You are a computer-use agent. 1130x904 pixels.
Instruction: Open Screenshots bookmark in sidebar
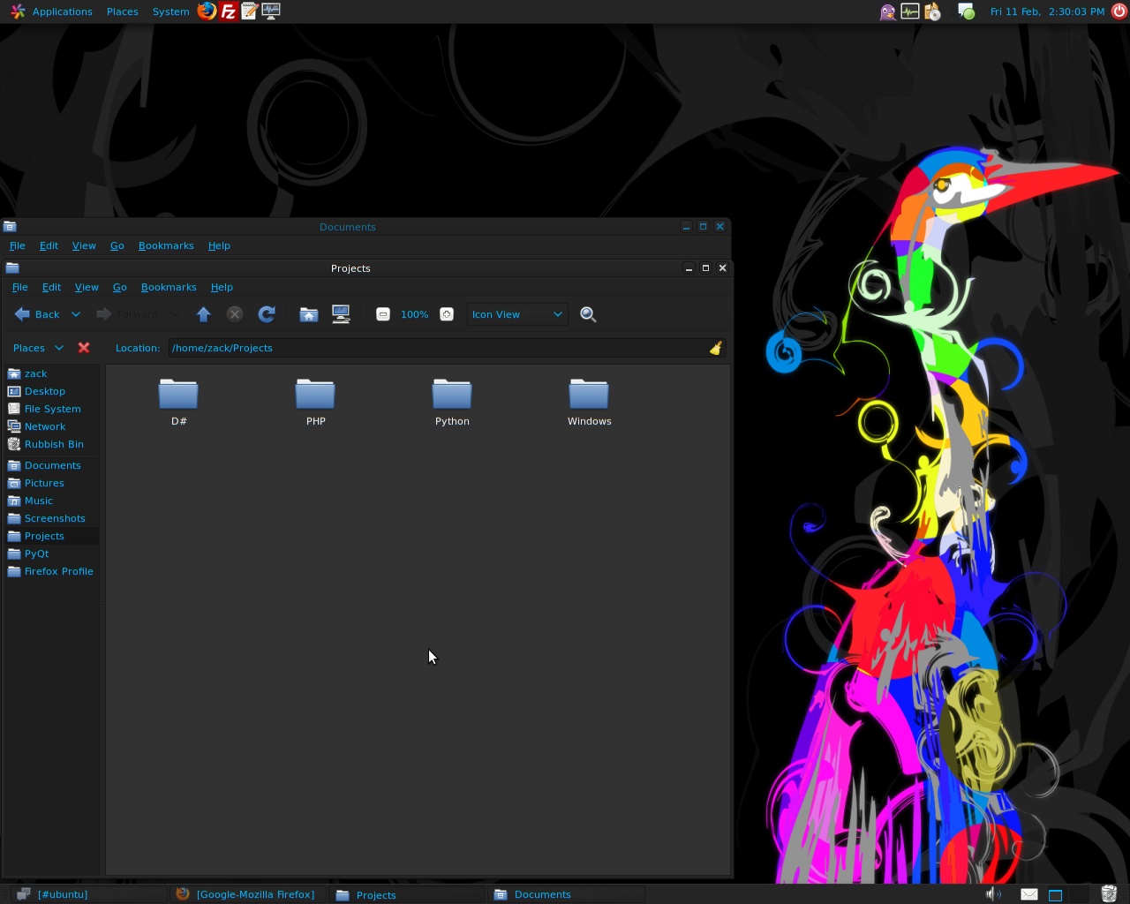tap(51, 518)
